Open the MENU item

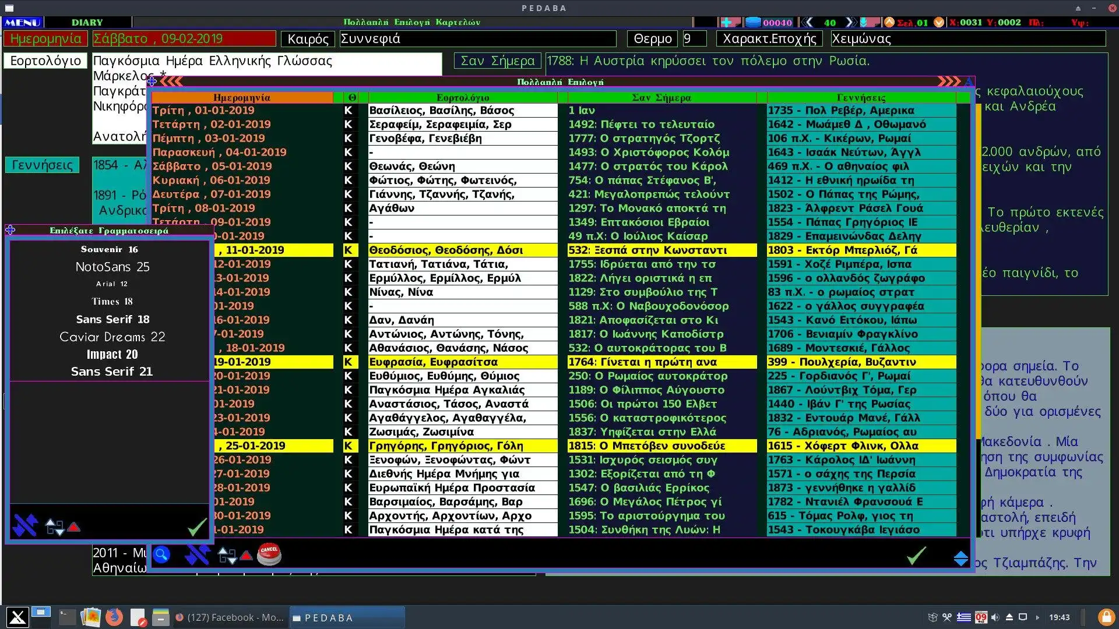click(x=23, y=23)
